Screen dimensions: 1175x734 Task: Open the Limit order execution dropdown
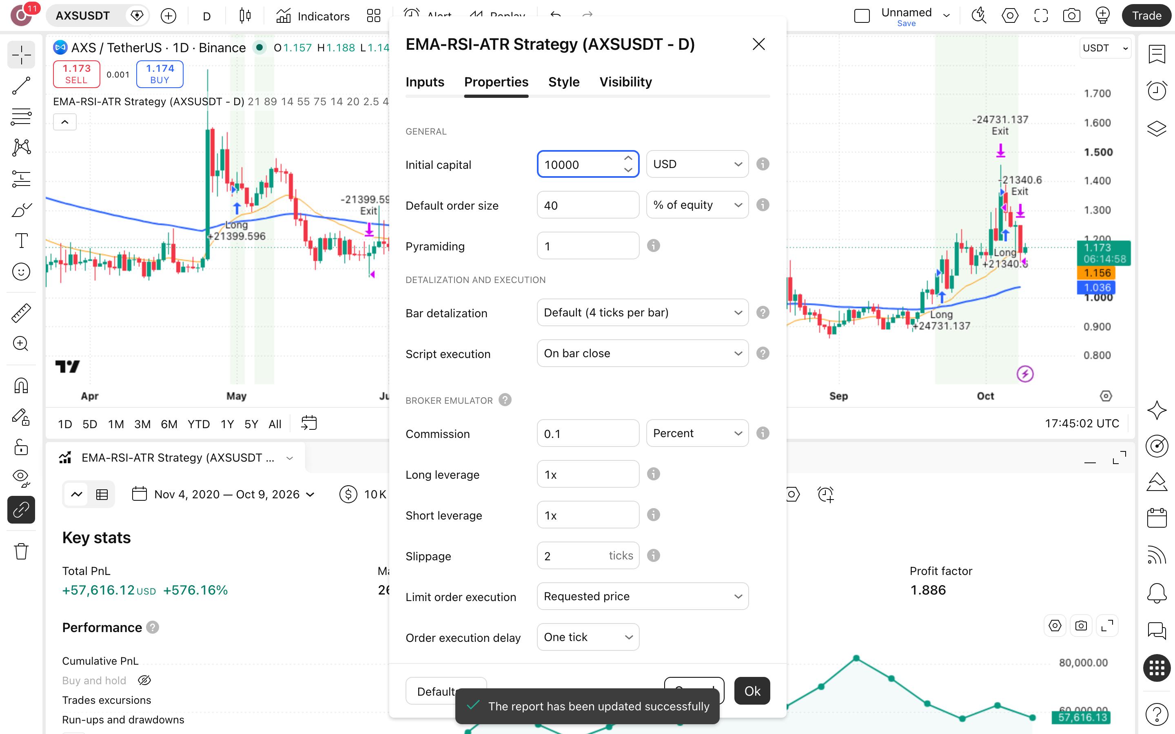pos(643,596)
